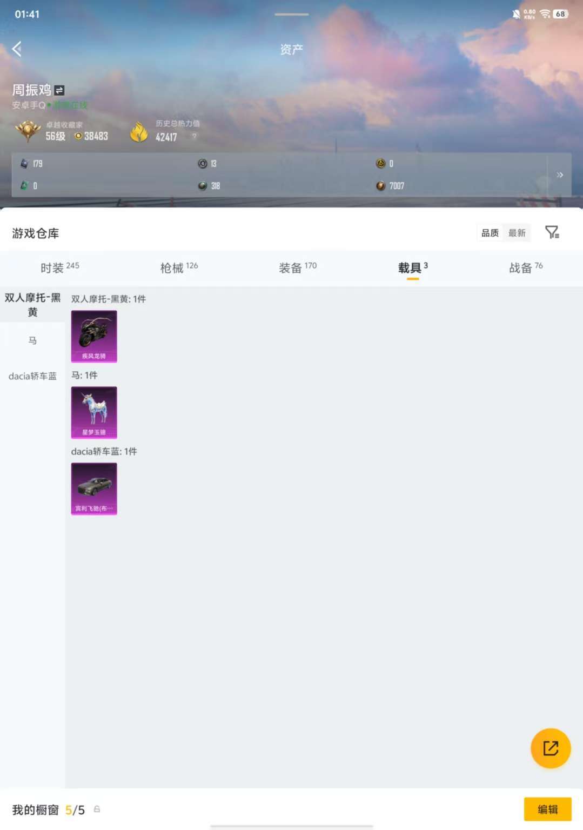This screenshot has width=583, height=830.
Task: Tap the 游戏仓库 heading
Action: [36, 233]
